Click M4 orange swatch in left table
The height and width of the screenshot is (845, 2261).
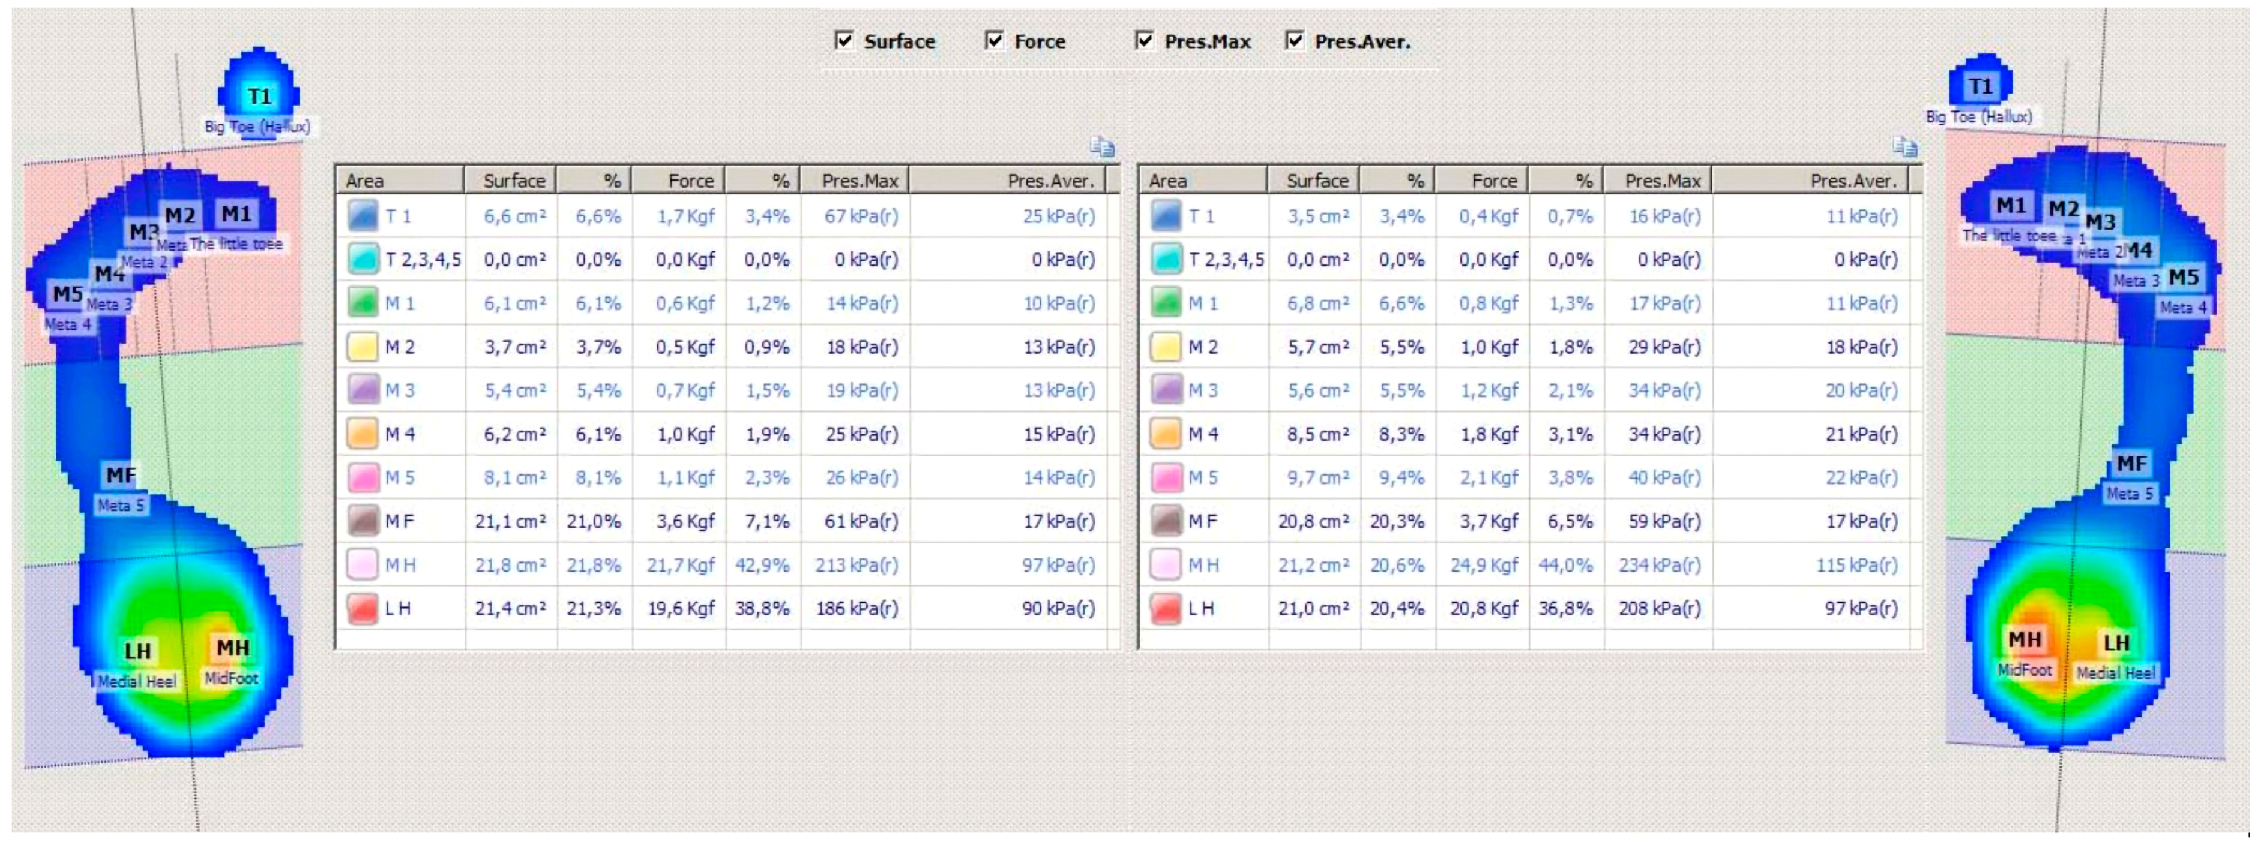pyautogui.click(x=361, y=434)
